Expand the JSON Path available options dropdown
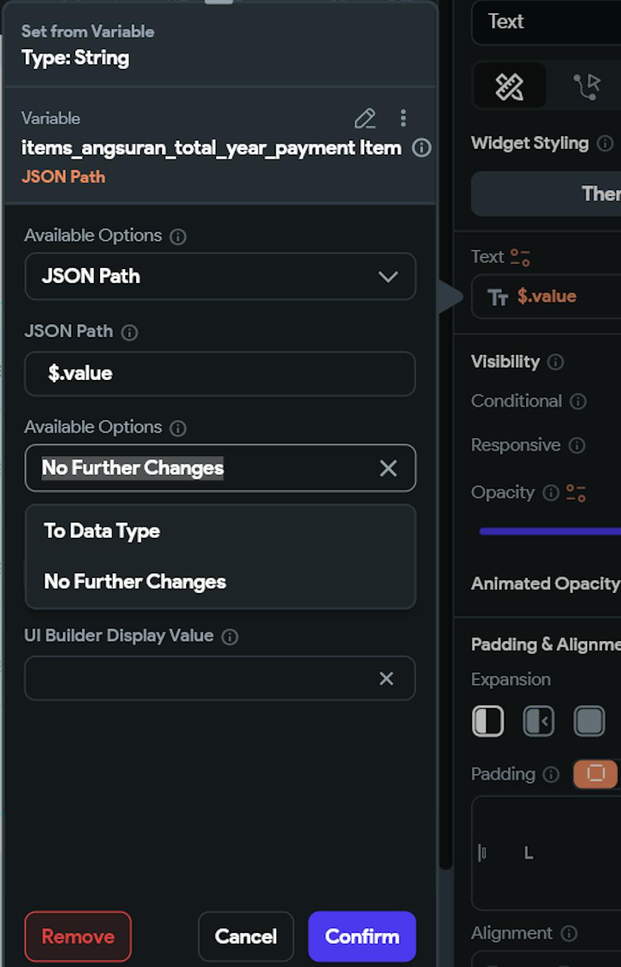This screenshot has width=621, height=967. coord(220,276)
